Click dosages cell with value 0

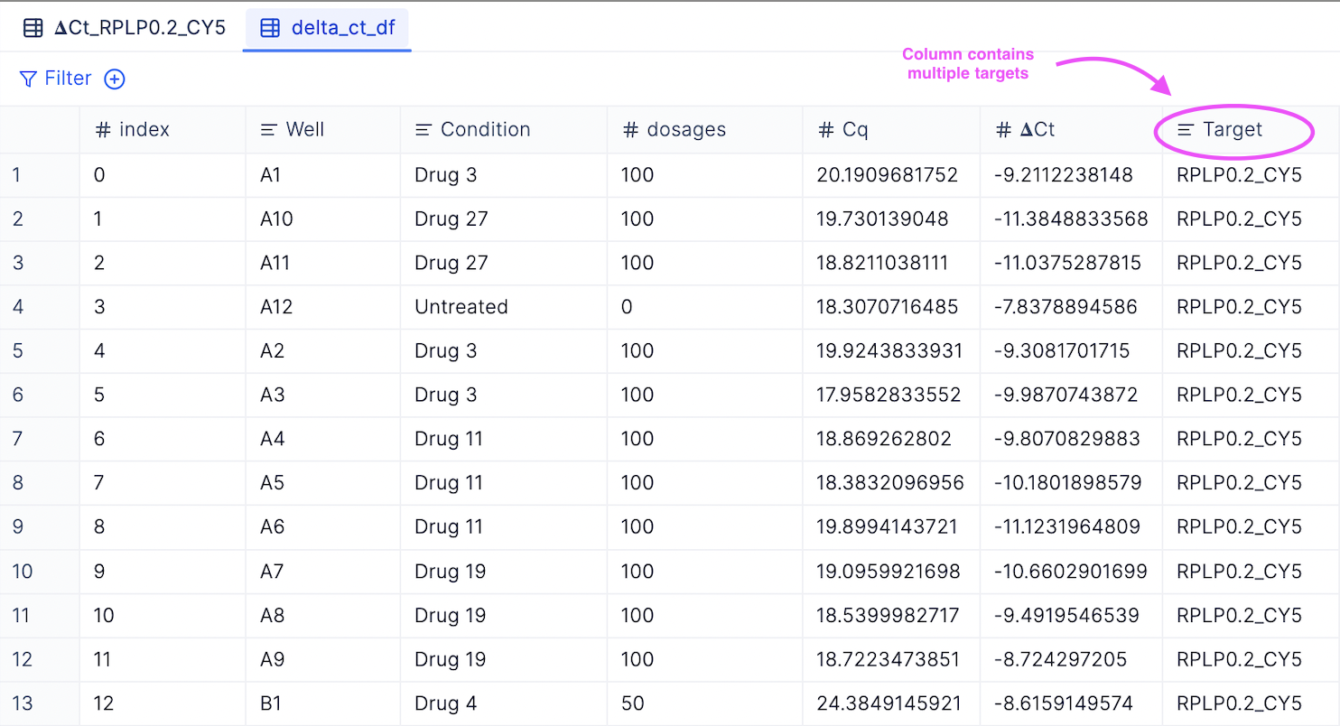705,307
